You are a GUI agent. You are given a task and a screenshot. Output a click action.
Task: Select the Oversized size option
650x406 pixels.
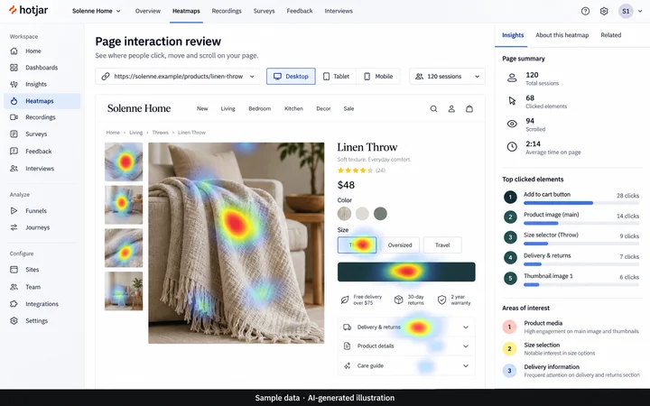400,245
